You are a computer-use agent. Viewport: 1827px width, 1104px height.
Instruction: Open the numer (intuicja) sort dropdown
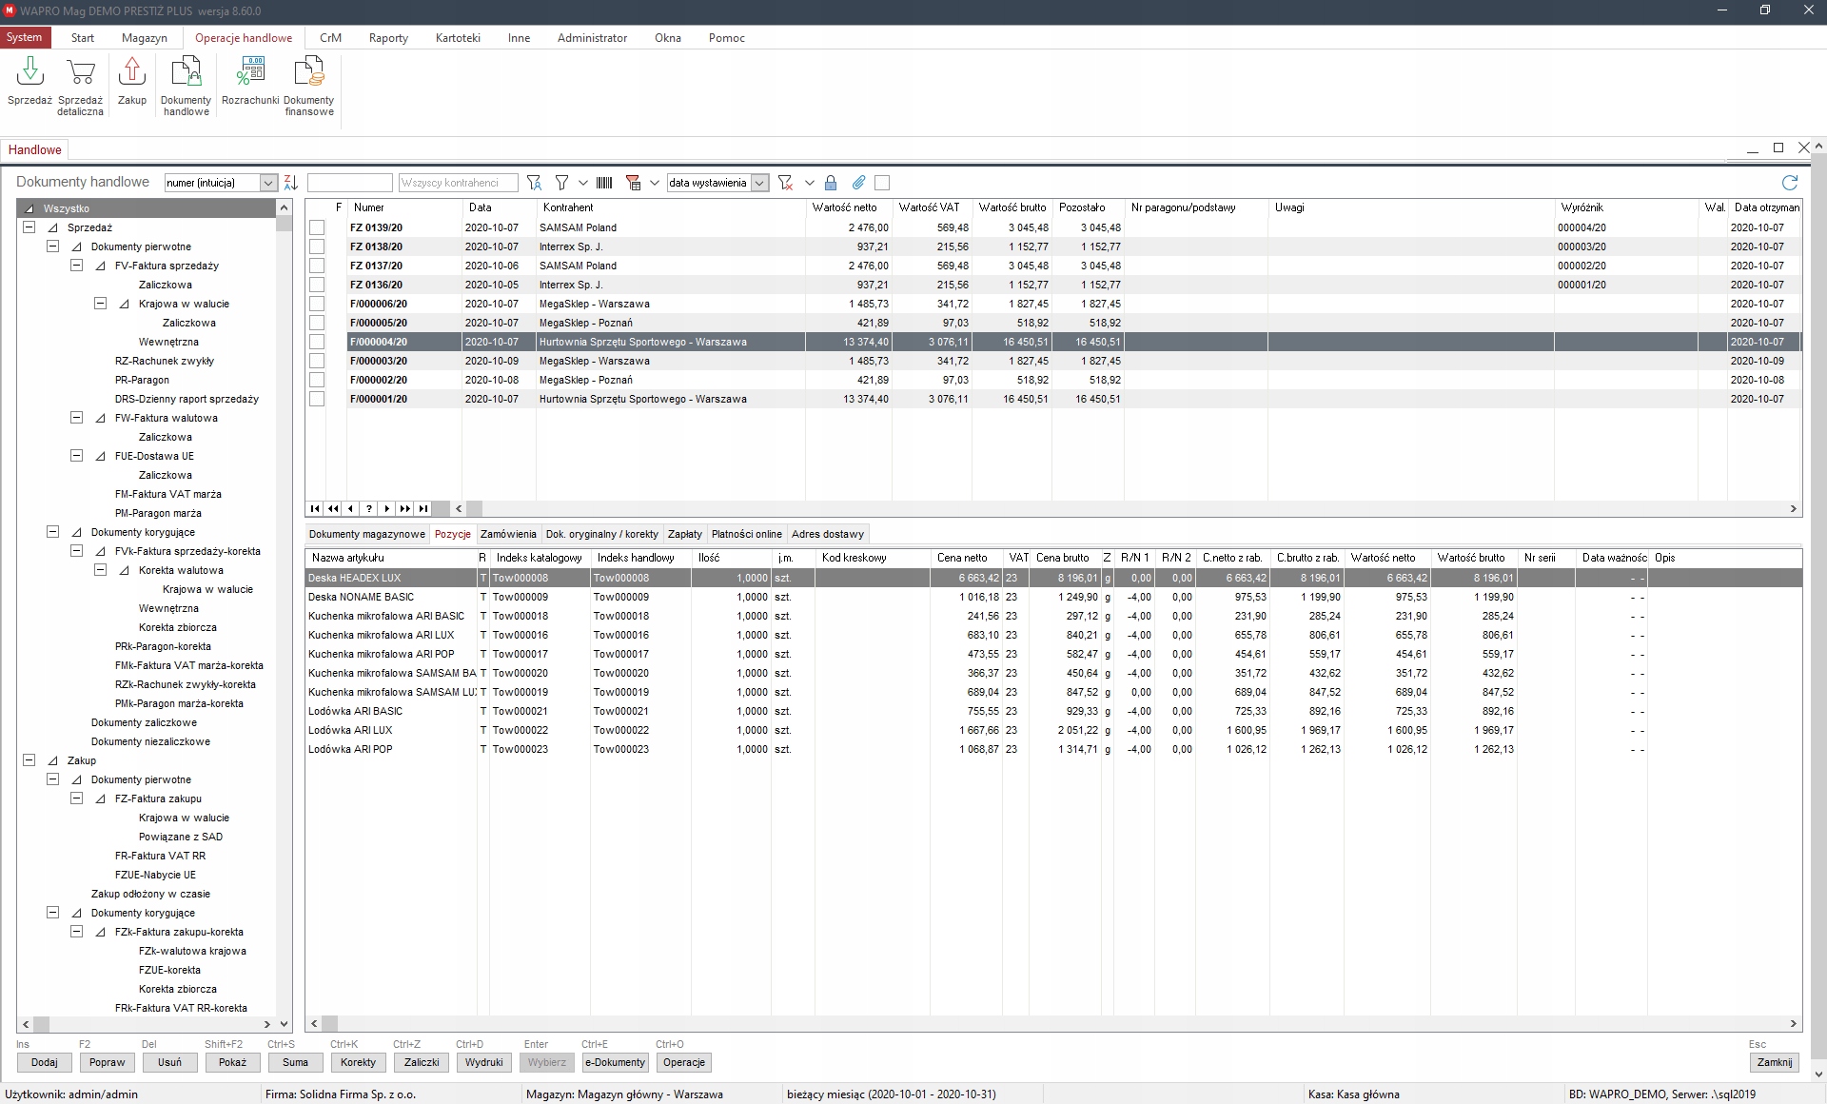pyautogui.click(x=268, y=183)
